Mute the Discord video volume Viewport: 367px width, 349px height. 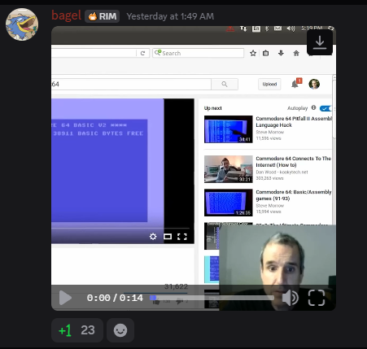291,298
